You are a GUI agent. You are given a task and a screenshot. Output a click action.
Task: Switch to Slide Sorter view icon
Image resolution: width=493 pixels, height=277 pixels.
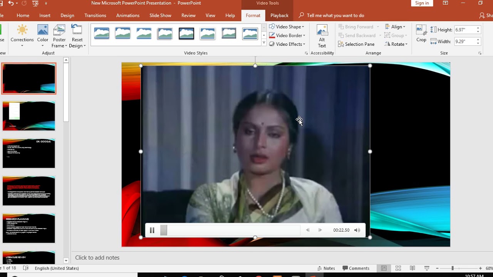coord(398,268)
